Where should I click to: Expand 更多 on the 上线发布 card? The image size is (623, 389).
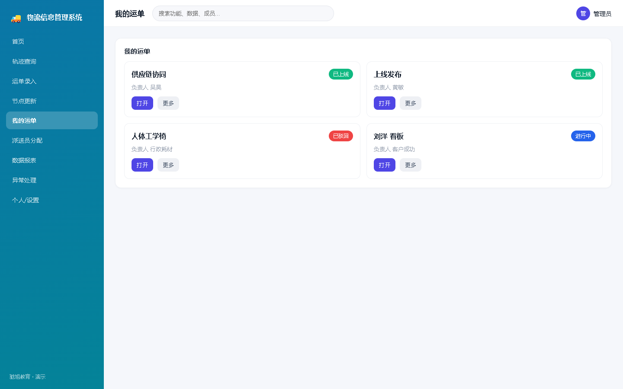(x=411, y=103)
